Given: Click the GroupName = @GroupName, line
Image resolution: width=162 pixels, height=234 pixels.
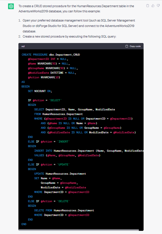Looking at the screenshot, I should tap(59, 183).
